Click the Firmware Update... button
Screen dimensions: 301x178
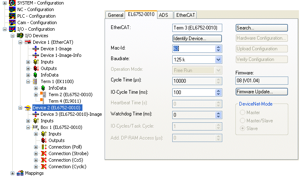262,92
